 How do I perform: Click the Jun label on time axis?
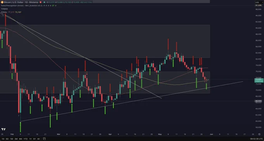pos(211,134)
